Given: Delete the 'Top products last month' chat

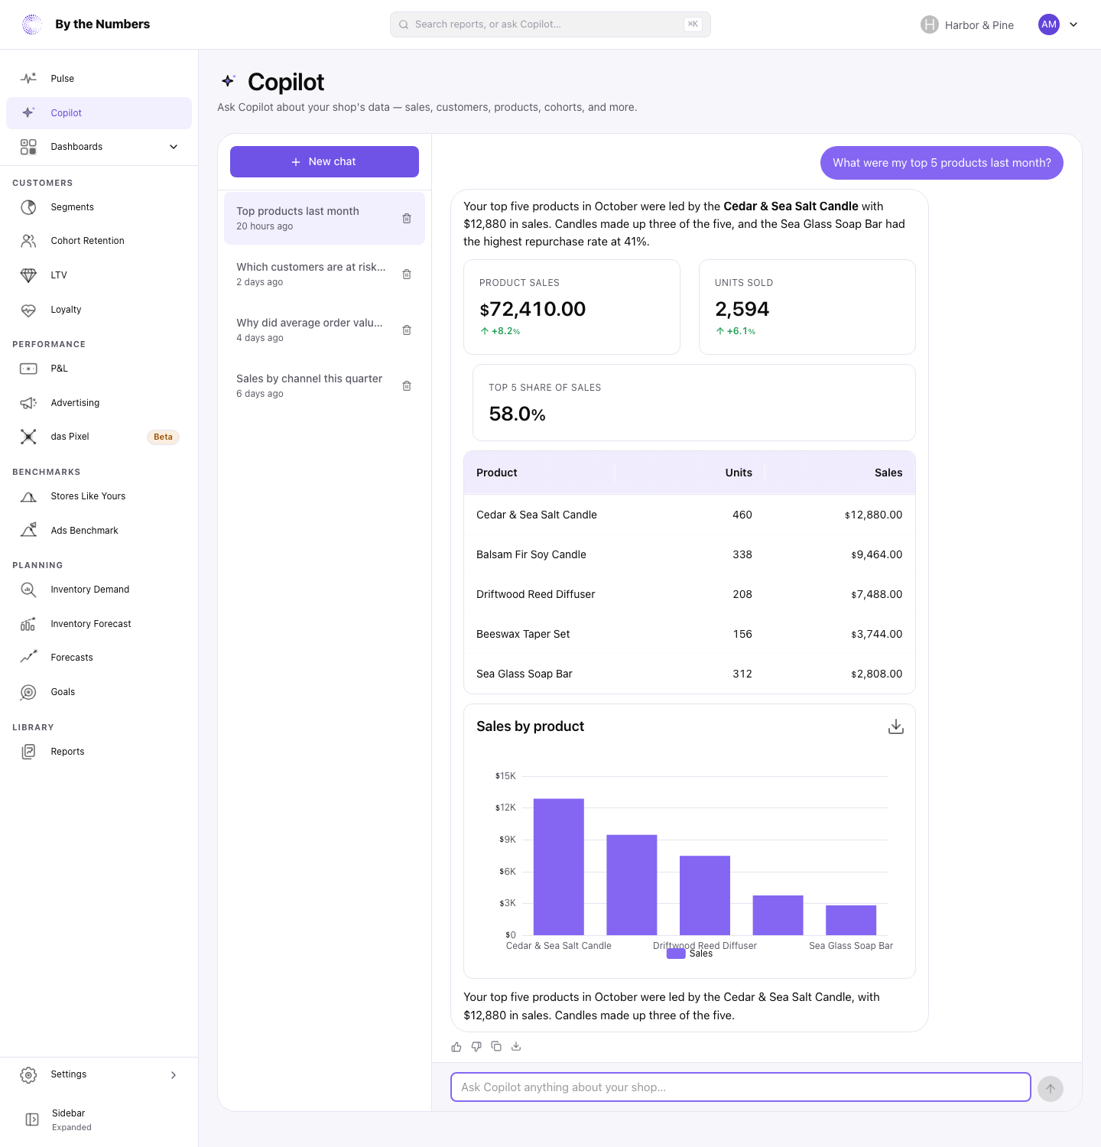Looking at the screenshot, I should point(407,219).
